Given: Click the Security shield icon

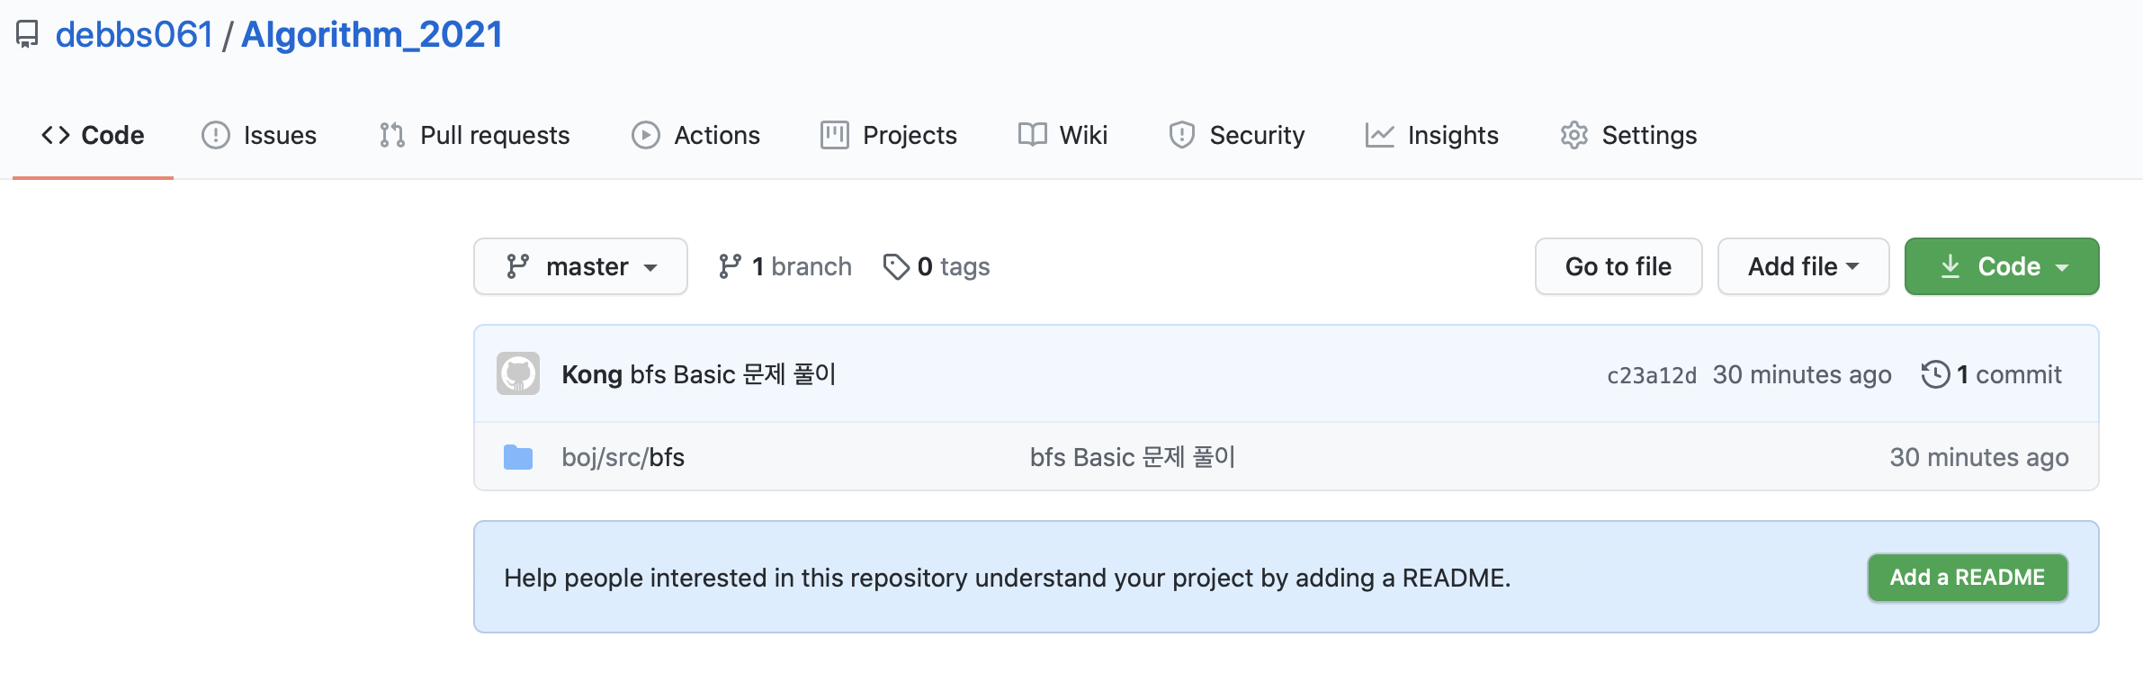Looking at the screenshot, I should pos(1182,135).
